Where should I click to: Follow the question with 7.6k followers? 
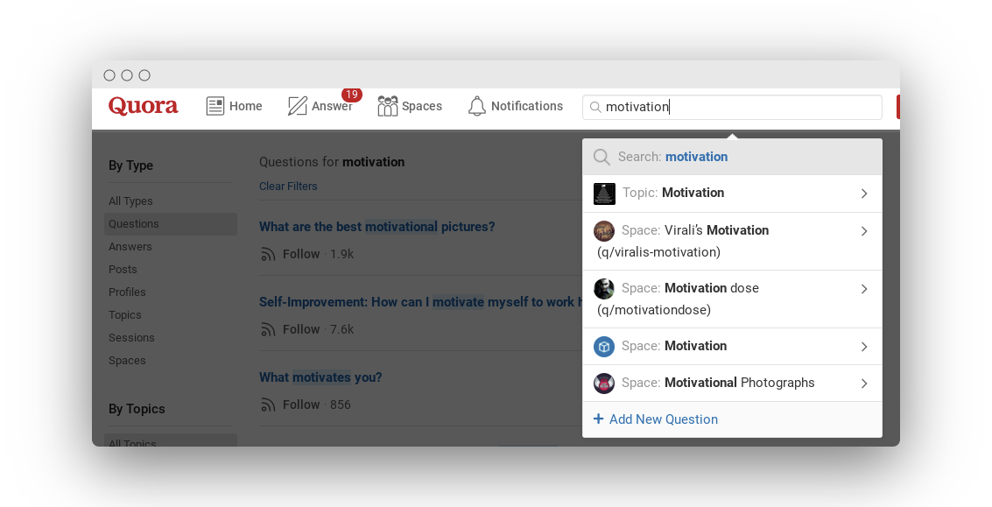pos(301,330)
